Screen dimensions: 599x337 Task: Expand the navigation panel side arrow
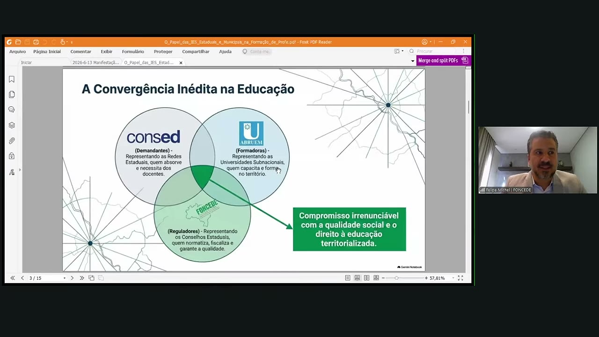[20, 170]
